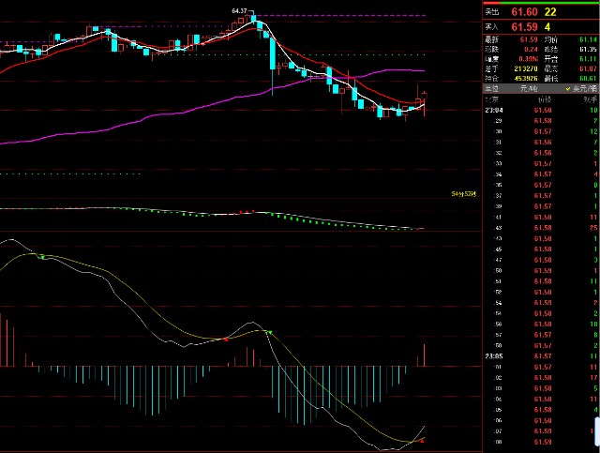
Task: Click the 均价 average price value 61.14
Action: (589, 41)
